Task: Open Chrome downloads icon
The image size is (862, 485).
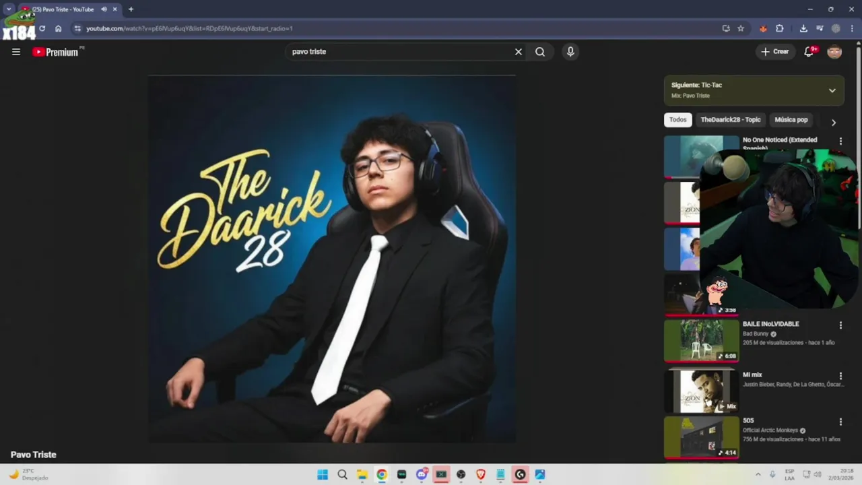Action: tap(803, 28)
